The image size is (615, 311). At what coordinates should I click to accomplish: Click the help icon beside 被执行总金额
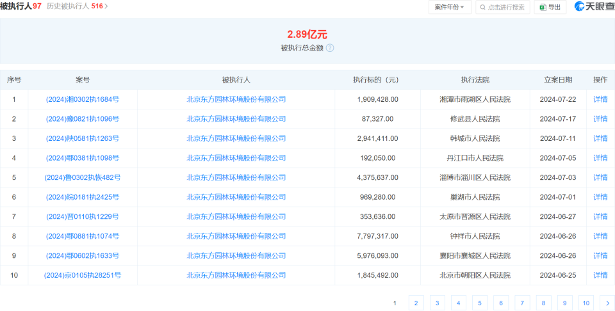tap(330, 48)
